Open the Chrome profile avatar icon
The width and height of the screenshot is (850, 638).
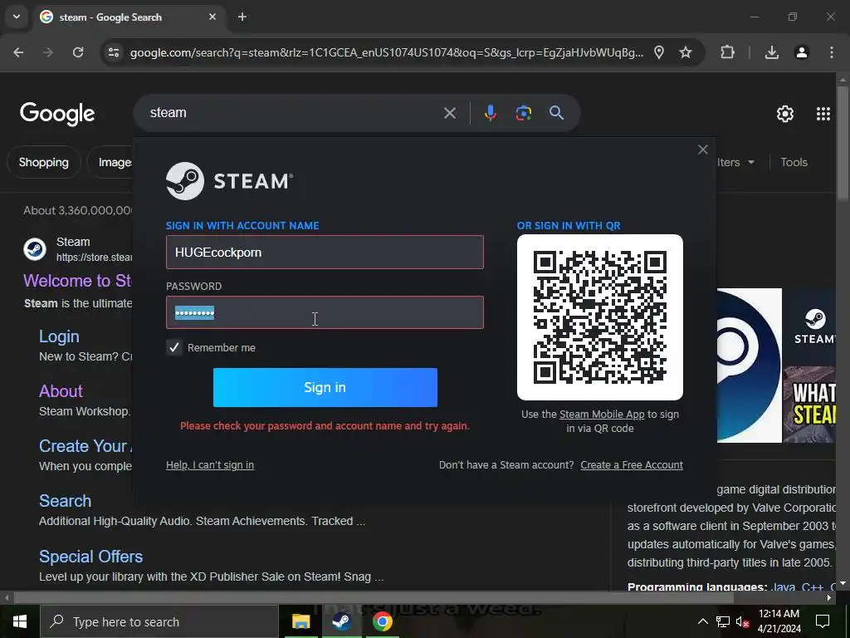pyautogui.click(x=801, y=52)
